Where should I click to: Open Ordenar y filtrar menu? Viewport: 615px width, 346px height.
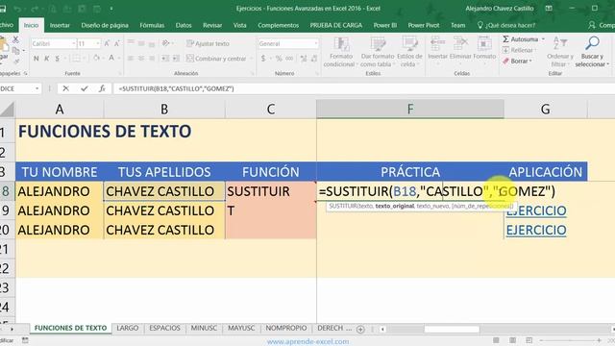(x=559, y=52)
